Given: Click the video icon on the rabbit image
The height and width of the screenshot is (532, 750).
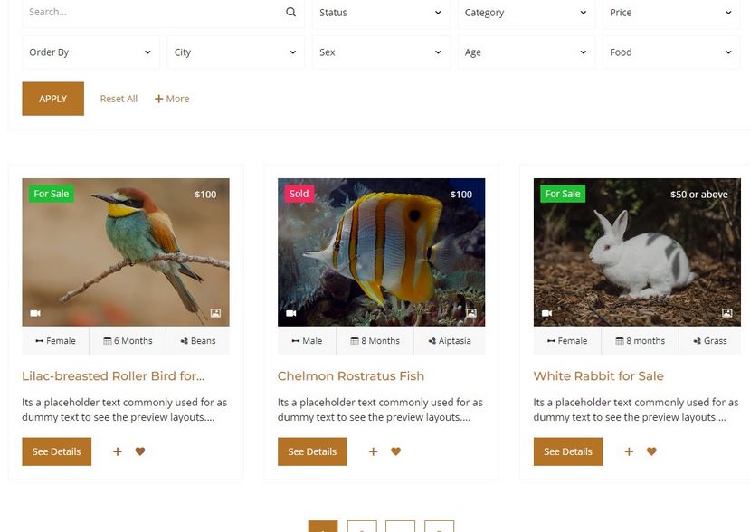Looking at the screenshot, I should point(546,313).
